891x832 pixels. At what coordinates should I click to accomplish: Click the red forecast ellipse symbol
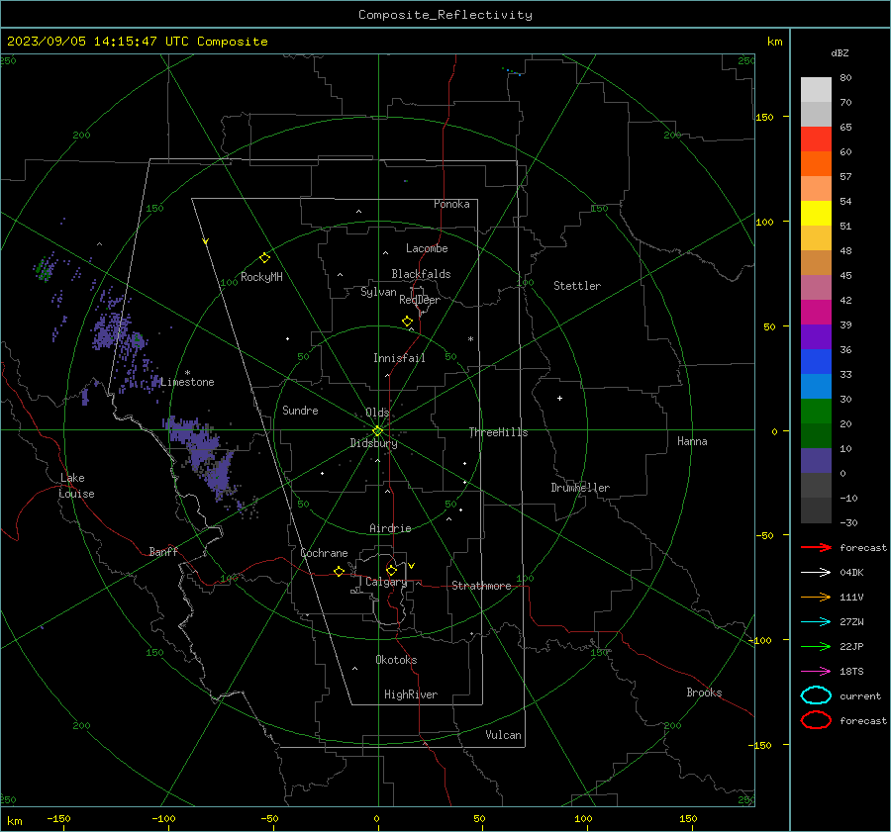(816, 720)
